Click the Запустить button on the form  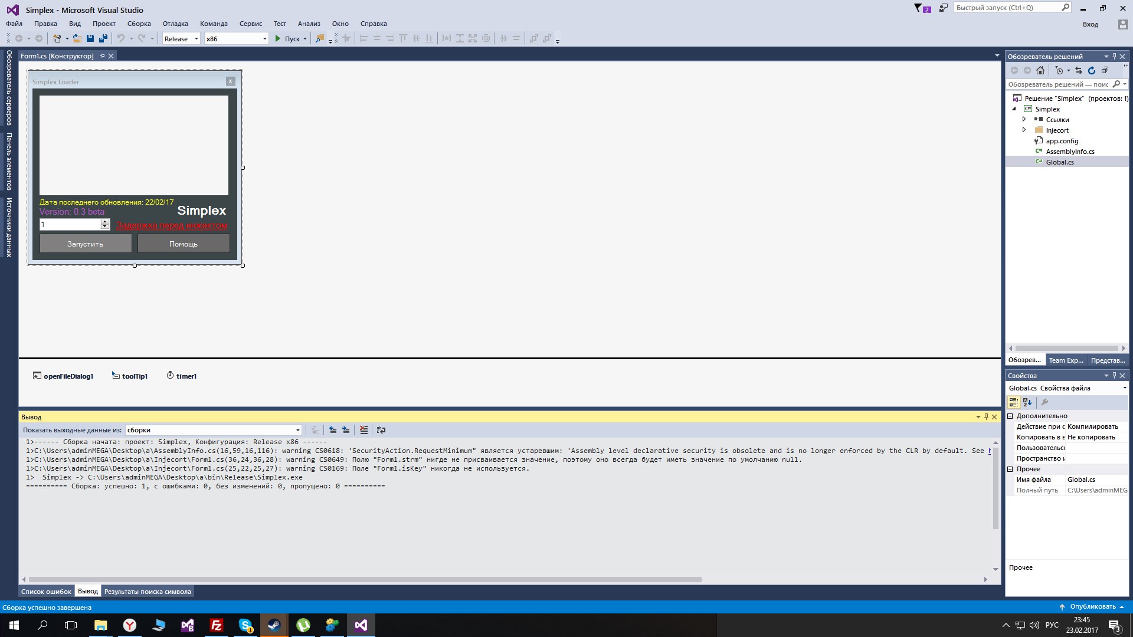coord(86,244)
